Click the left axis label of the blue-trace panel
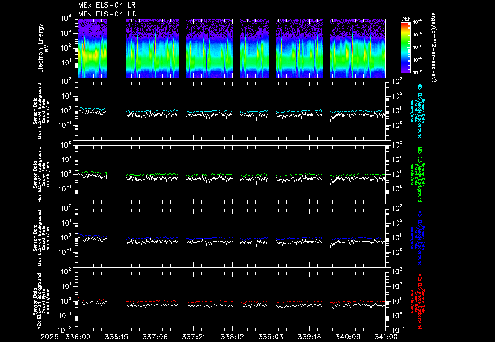Screen dimensions: 495x342 [x=42, y=238]
